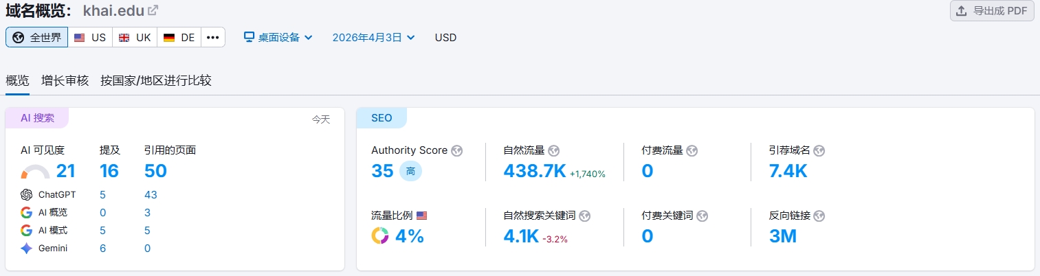Switch region filter to US
1040x276 pixels.
pos(90,38)
